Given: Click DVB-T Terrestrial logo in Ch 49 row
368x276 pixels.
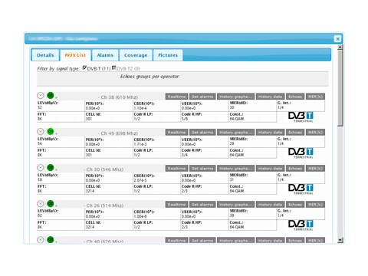Looking at the screenshot, I should point(301,153).
